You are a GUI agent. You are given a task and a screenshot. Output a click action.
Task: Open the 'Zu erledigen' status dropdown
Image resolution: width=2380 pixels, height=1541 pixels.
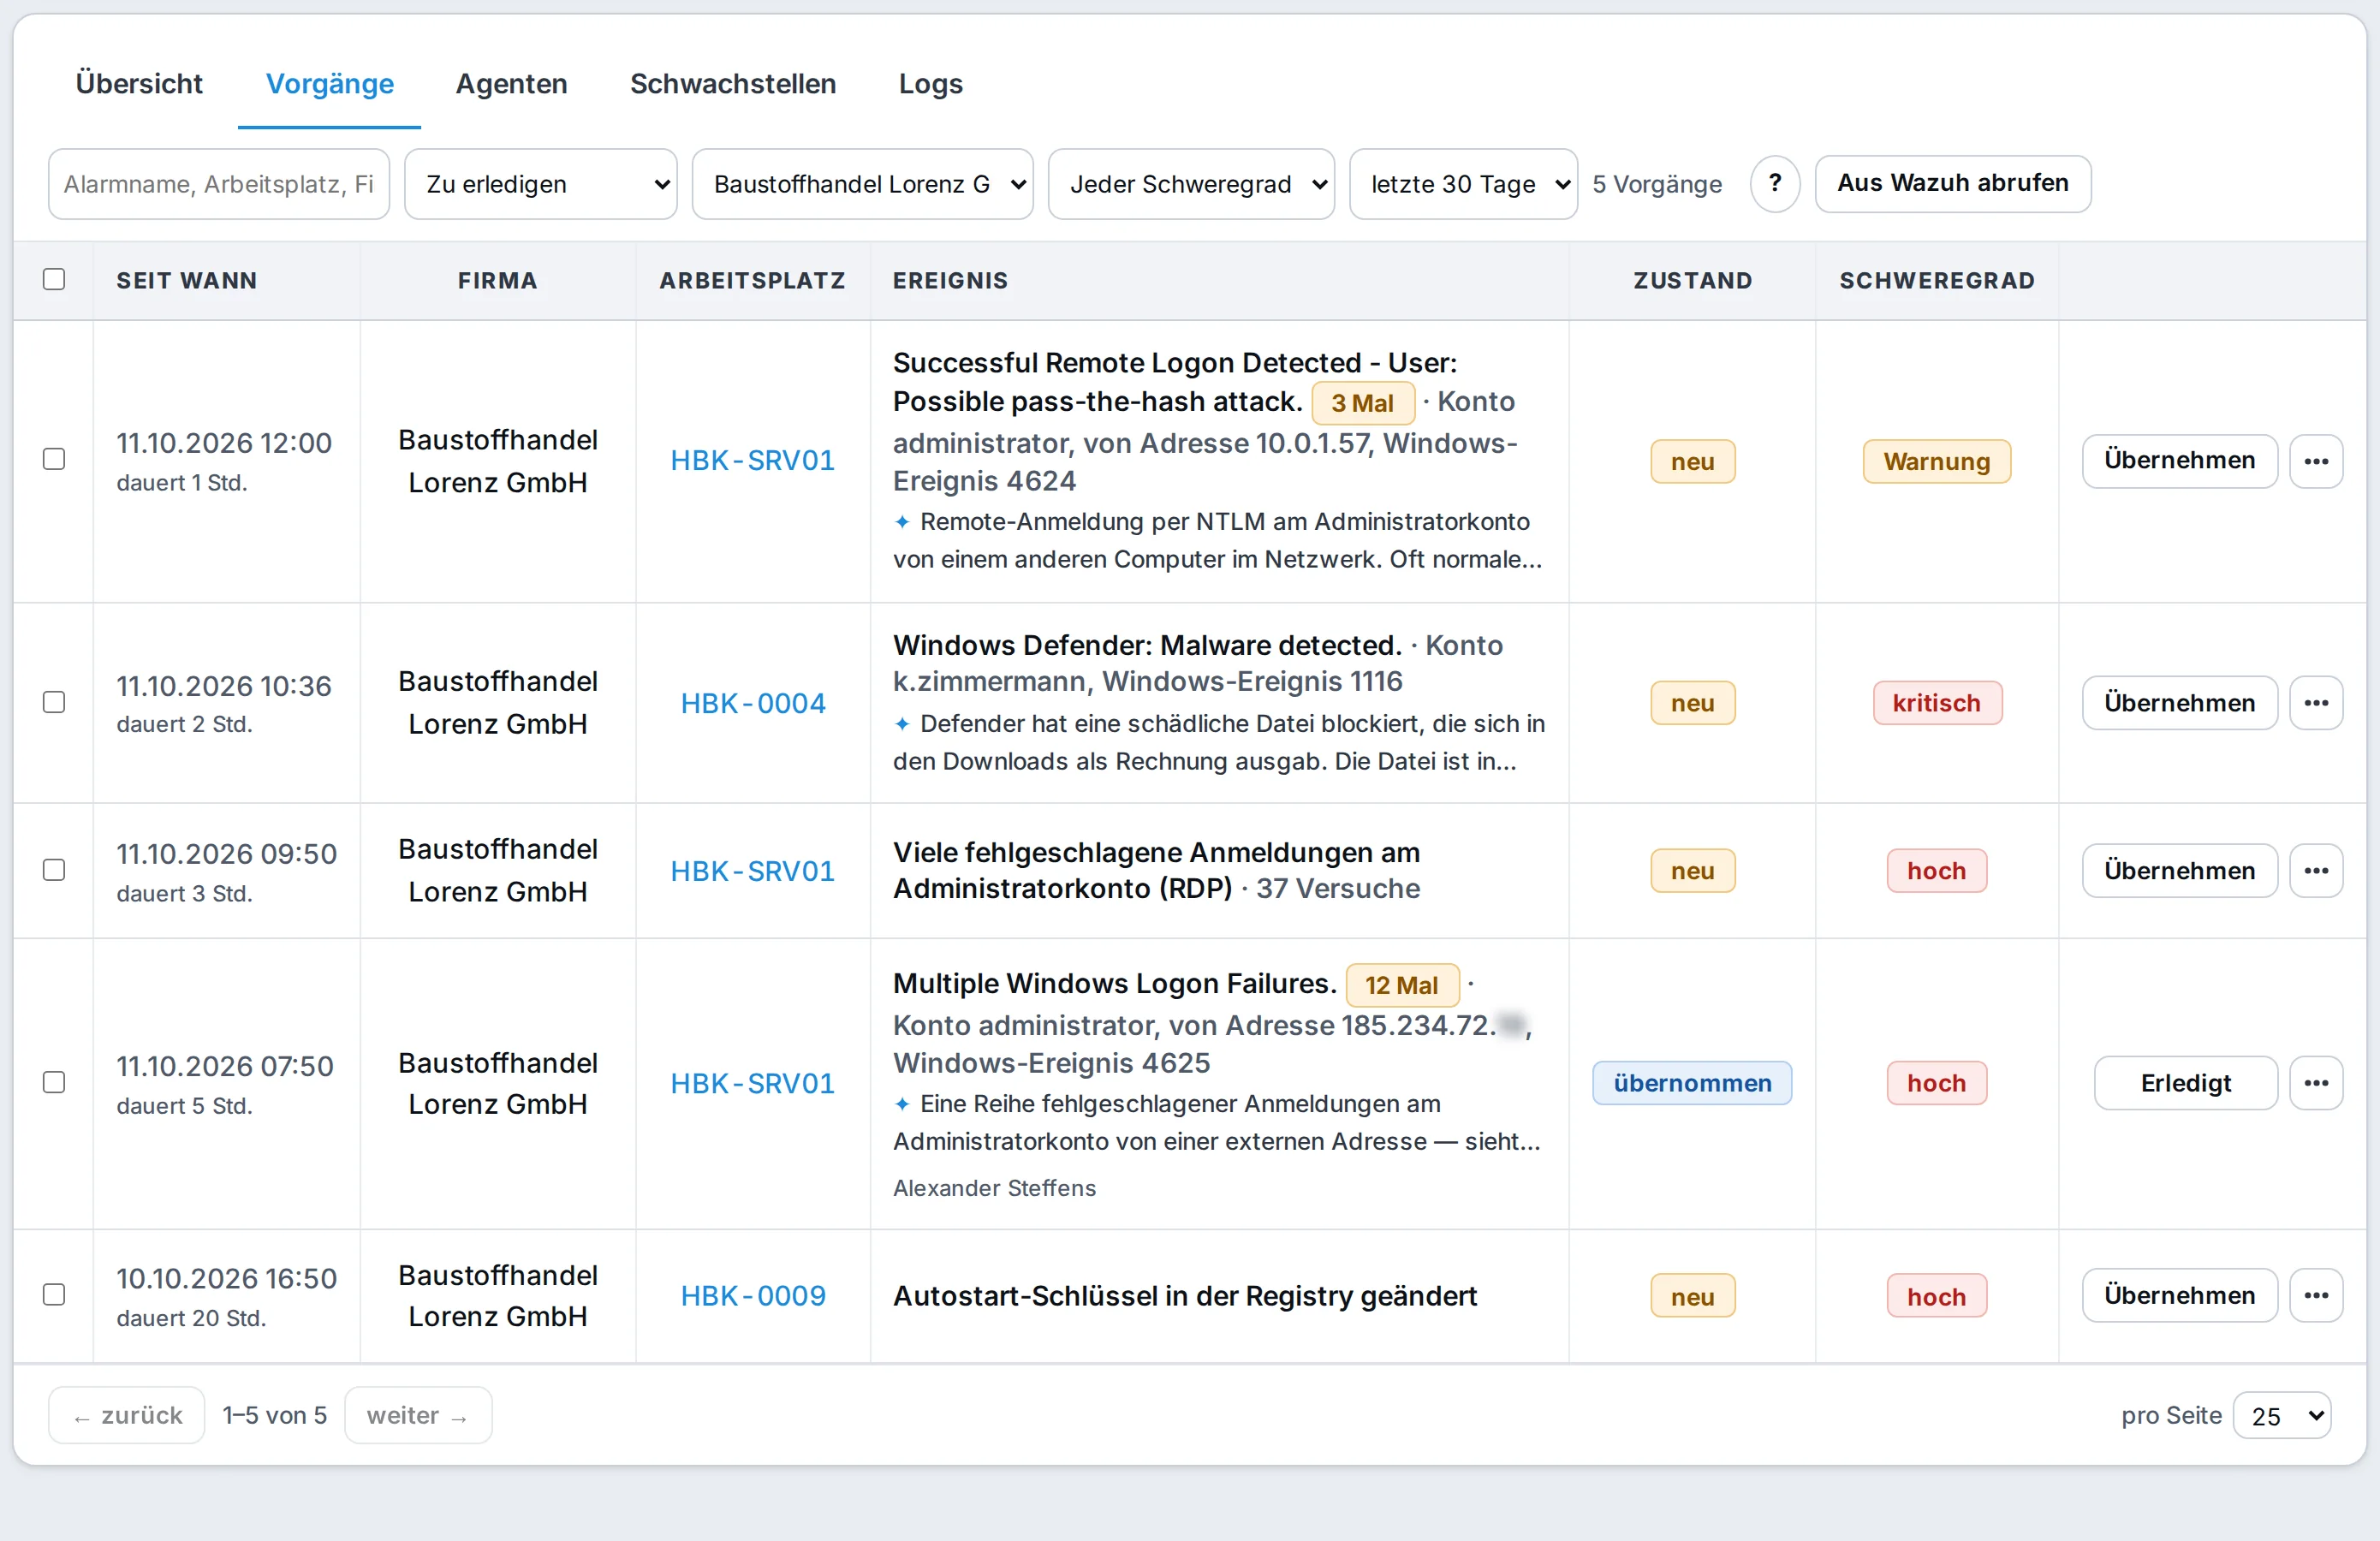[541, 184]
